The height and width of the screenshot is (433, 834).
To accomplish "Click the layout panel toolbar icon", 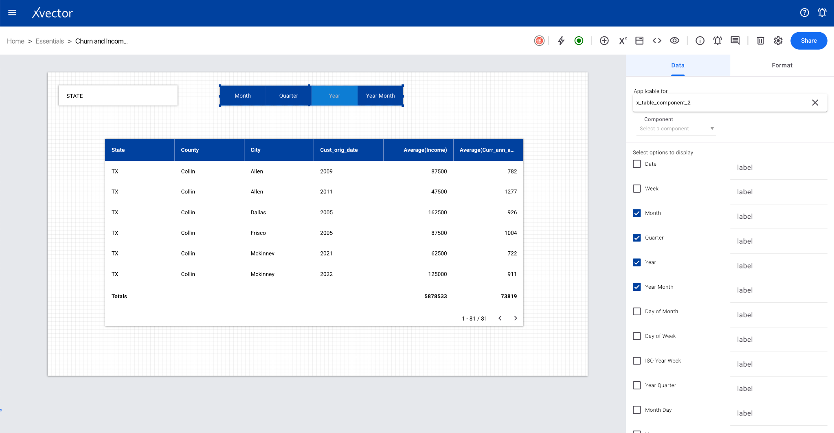I will click(639, 41).
